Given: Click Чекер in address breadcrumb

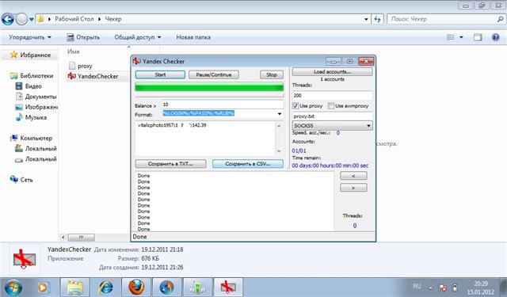Looking at the screenshot, I should [113, 19].
